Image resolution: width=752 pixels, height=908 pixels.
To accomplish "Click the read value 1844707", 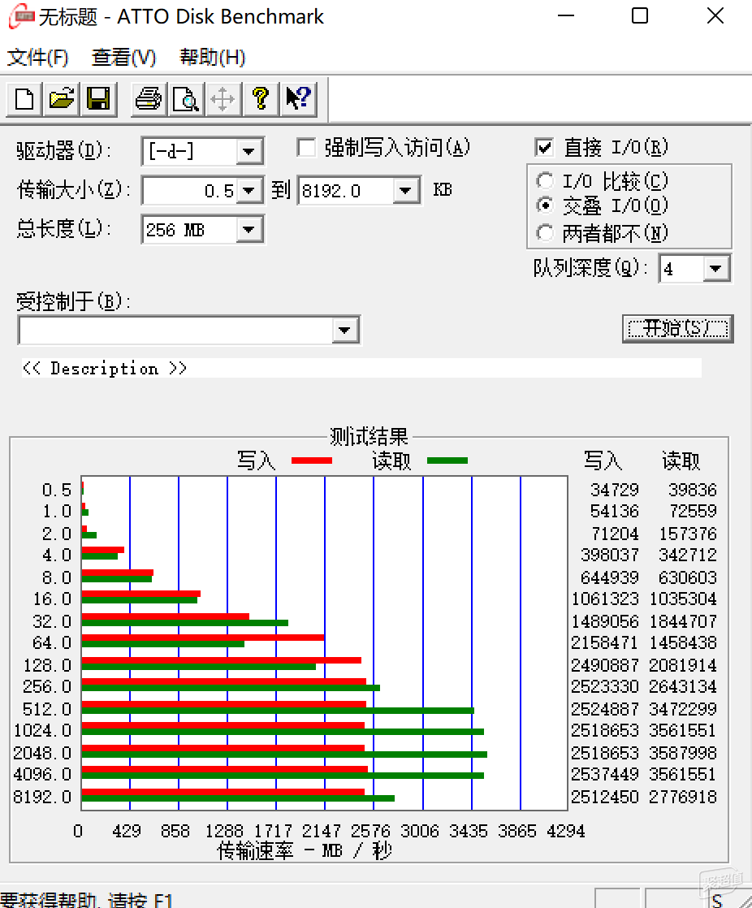I will [x=683, y=621].
